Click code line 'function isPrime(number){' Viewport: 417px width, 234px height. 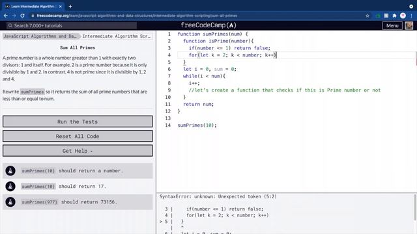218,41
